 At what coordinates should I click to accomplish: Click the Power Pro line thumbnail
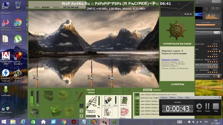[x=125, y=100]
